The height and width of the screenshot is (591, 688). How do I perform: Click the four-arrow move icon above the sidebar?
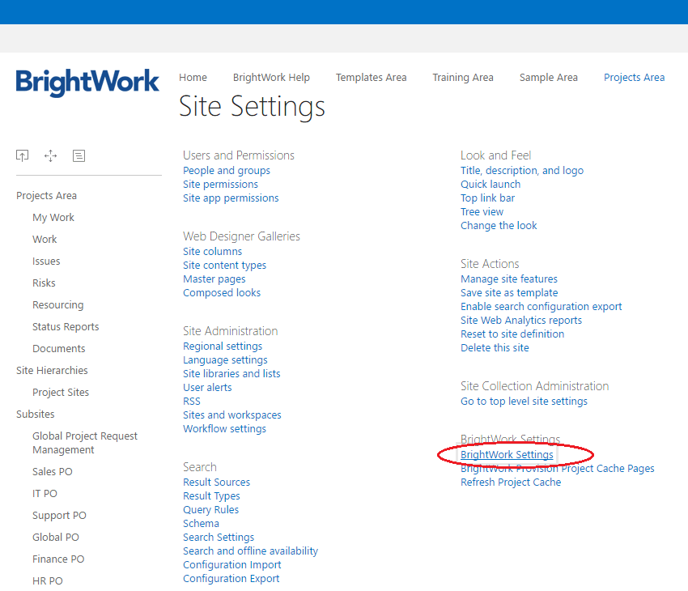[x=50, y=155]
